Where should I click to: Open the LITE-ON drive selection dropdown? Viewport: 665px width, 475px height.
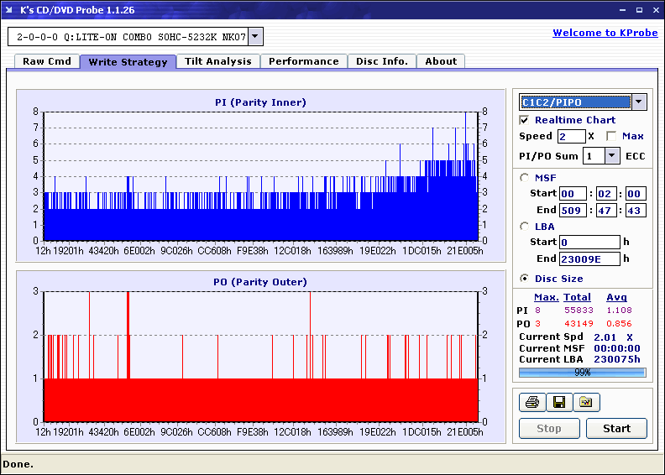coord(255,37)
